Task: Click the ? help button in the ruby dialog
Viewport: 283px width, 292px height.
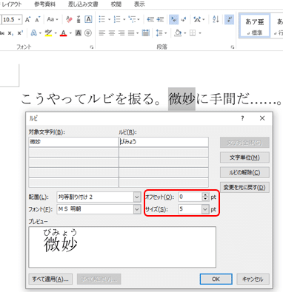Action: pyautogui.click(x=242, y=118)
